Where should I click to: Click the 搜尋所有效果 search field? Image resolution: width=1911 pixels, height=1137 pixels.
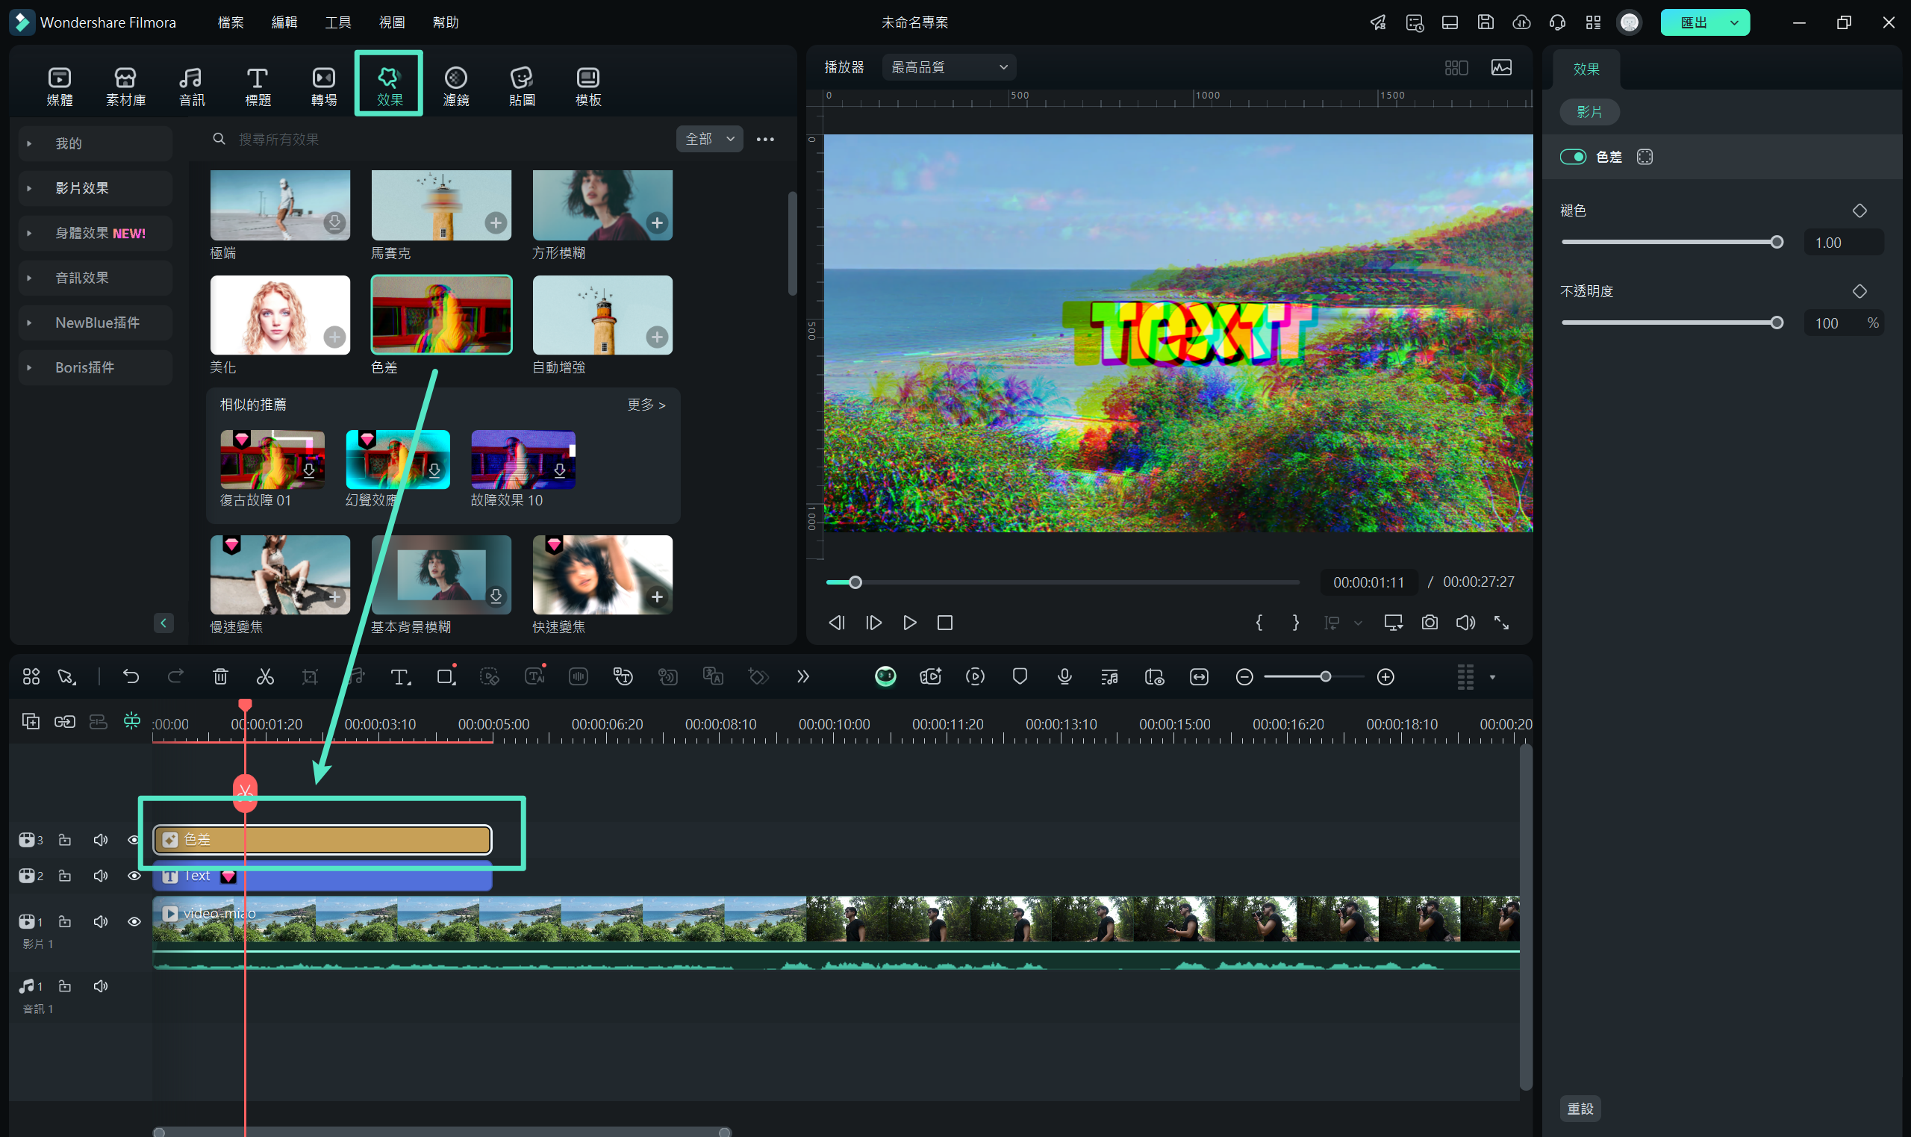[x=437, y=139]
